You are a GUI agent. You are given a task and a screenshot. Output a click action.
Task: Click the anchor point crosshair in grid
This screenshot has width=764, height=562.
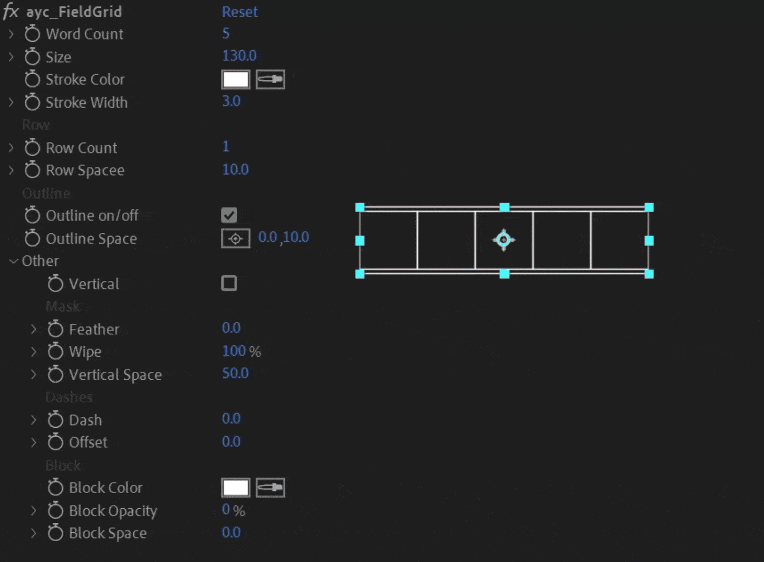point(504,240)
